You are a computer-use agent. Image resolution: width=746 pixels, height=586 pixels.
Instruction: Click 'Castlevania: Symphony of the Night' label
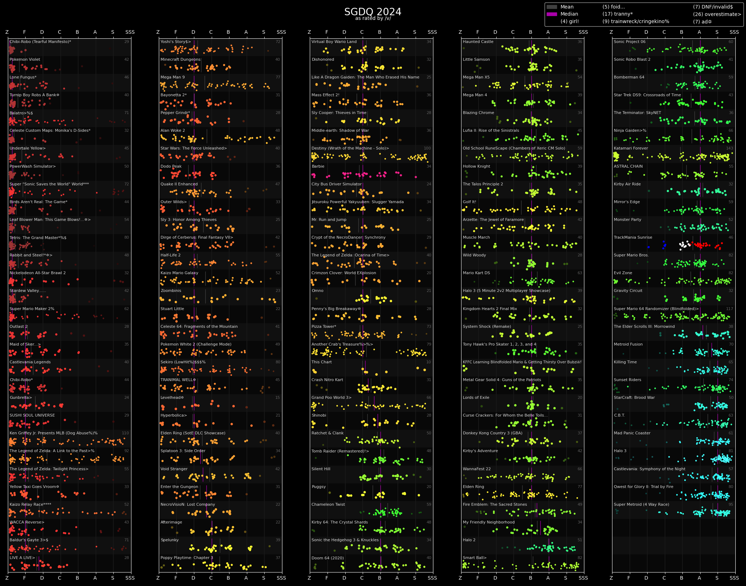coord(649,469)
